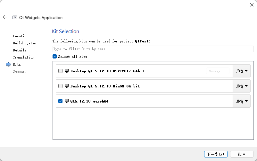Viewport: 257px width, 161px height.
Task: Enable Desktop Qt 5.12.10 MSVC2017 64bit kit
Action: [x=60, y=71]
